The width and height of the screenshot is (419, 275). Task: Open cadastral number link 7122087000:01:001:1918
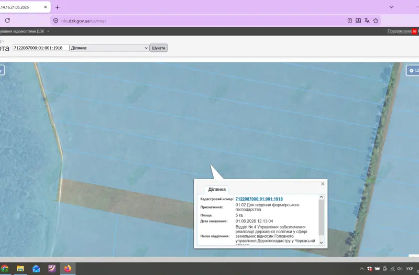point(259,199)
